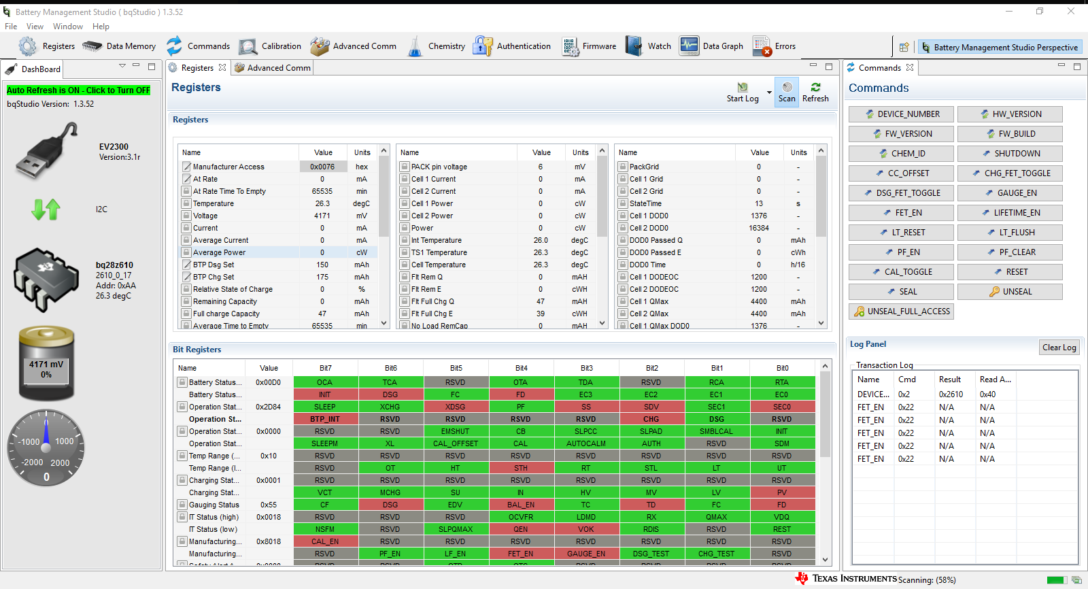
Task: Toggle the Voltage register checkbox
Action: (x=186, y=216)
